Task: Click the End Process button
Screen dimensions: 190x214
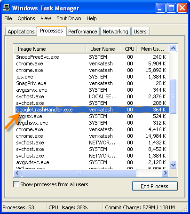Action: tap(155, 186)
